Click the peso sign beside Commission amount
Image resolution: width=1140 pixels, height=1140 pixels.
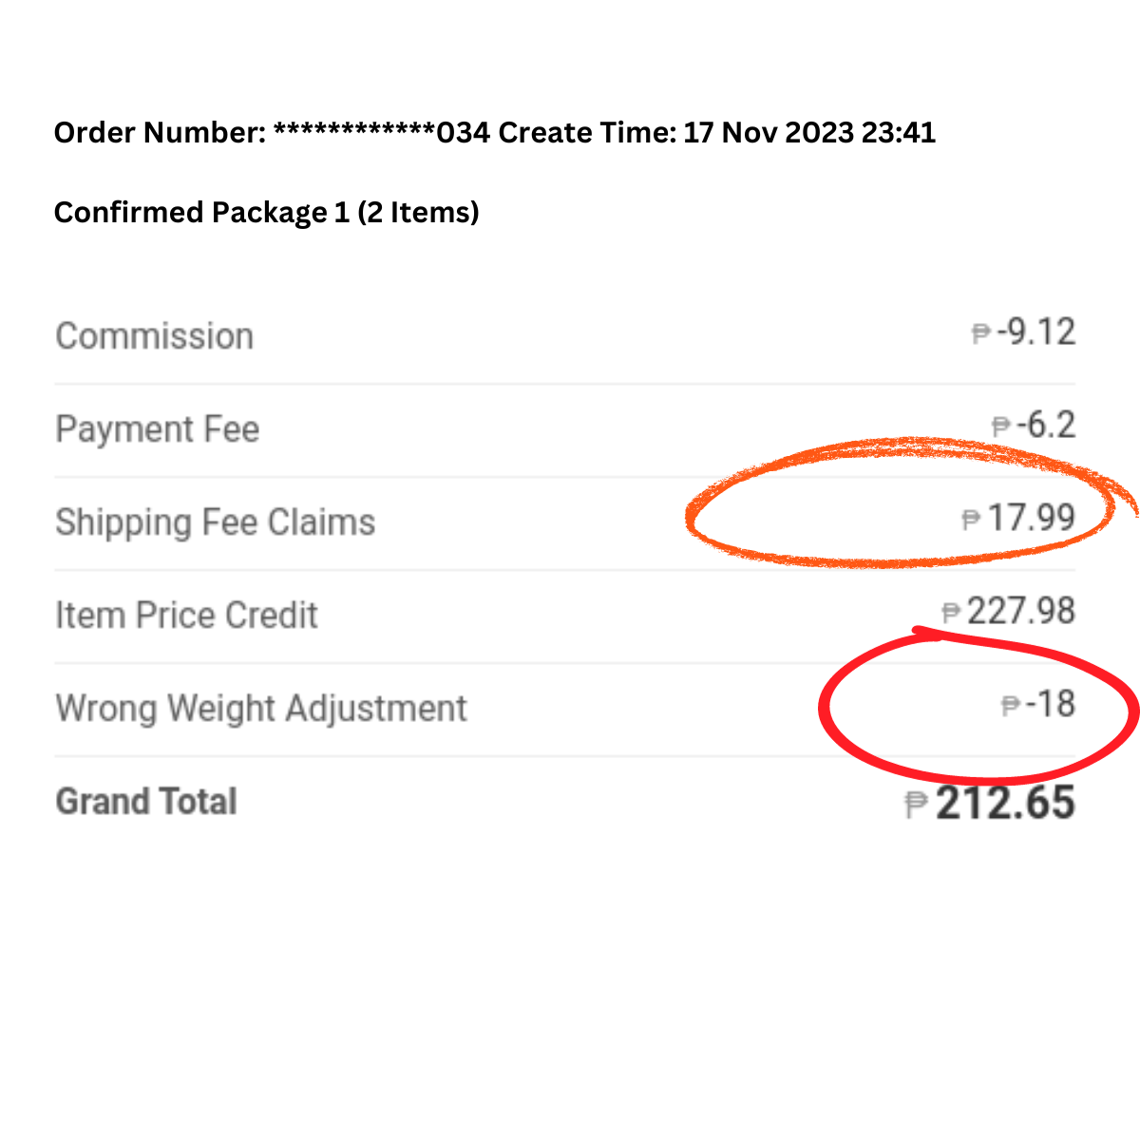[981, 334]
